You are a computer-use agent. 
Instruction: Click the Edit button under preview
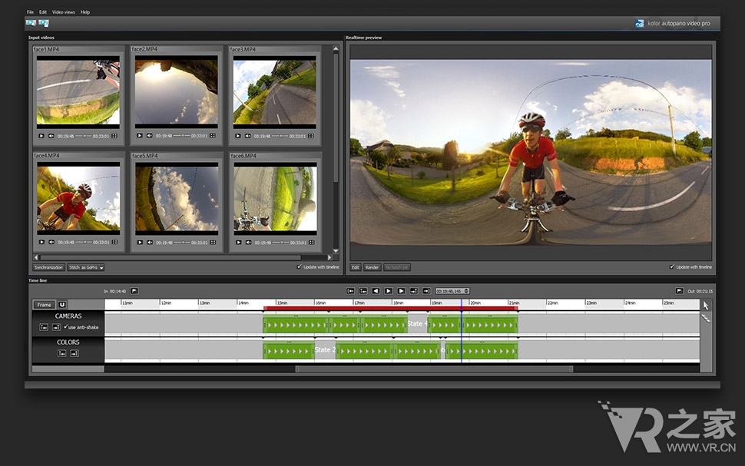[x=356, y=267]
